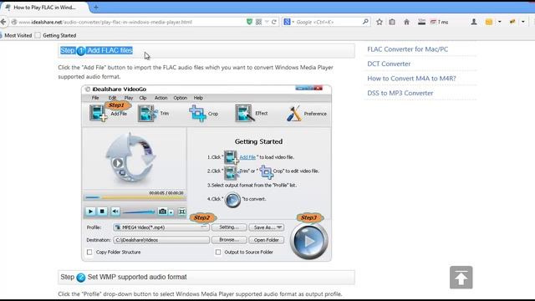Image resolution: width=535 pixels, height=301 pixels.
Task: Open the Help menu in VideoGo
Action: 198,98
